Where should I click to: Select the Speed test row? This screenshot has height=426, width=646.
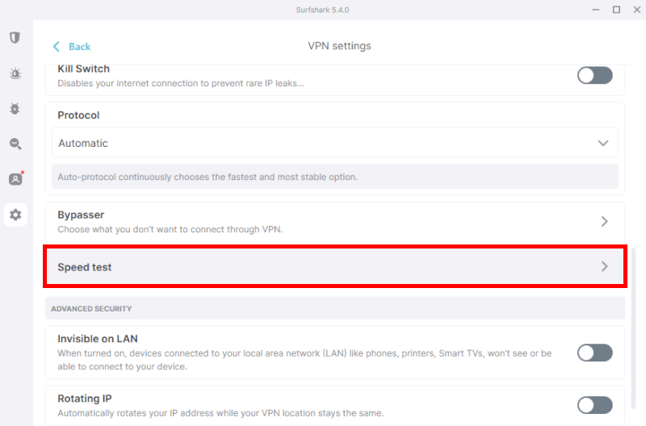[335, 267]
